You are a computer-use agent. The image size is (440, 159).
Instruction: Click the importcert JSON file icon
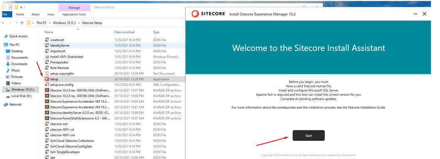pyautogui.click(x=47, y=51)
